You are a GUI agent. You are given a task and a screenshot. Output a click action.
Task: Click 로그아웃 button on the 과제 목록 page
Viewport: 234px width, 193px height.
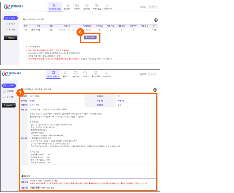click(153, 7)
